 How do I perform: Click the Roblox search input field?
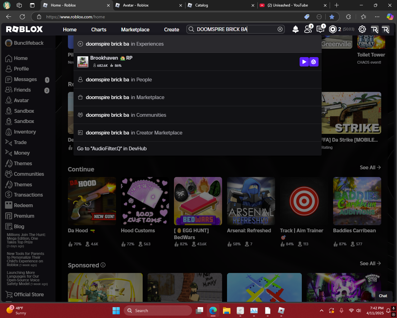click(236, 29)
